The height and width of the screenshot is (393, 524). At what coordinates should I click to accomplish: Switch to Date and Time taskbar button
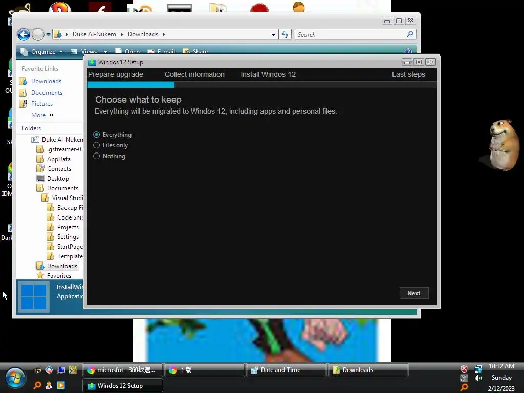pos(286,370)
